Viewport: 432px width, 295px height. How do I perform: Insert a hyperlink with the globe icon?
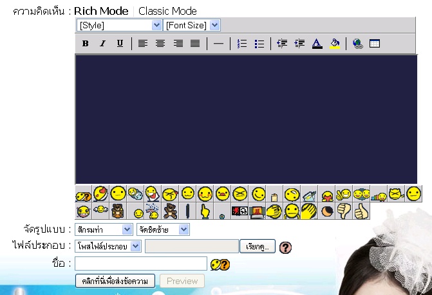[357, 44]
